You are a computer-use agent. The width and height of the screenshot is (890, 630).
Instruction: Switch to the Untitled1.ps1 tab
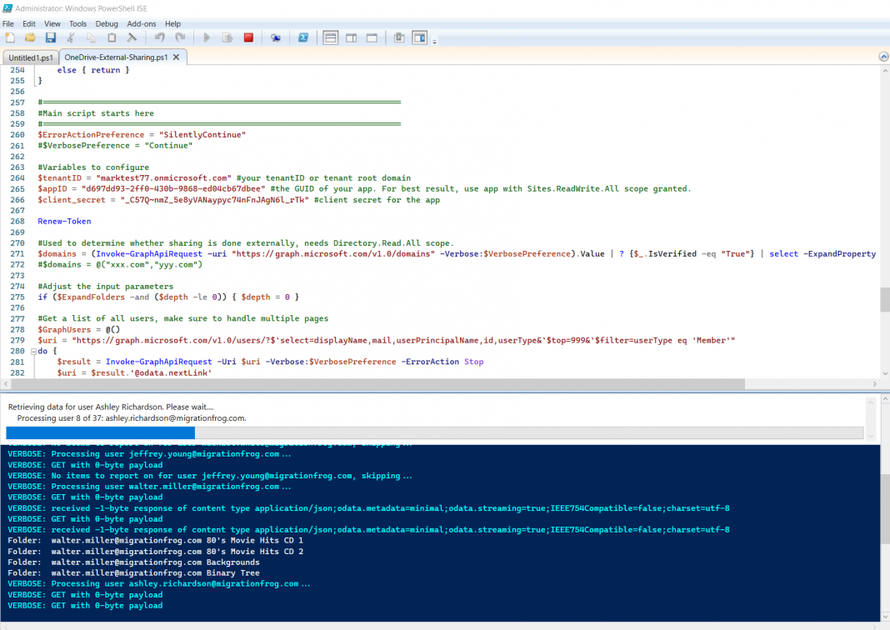31,57
